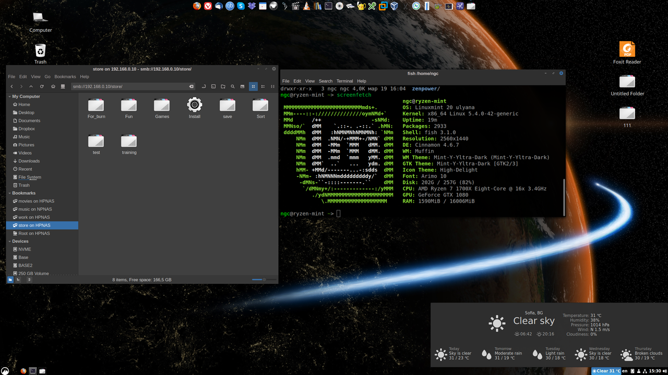Image resolution: width=668 pixels, height=375 pixels.
Task: Launch Firefox from the top dock
Action: [x=197, y=6]
